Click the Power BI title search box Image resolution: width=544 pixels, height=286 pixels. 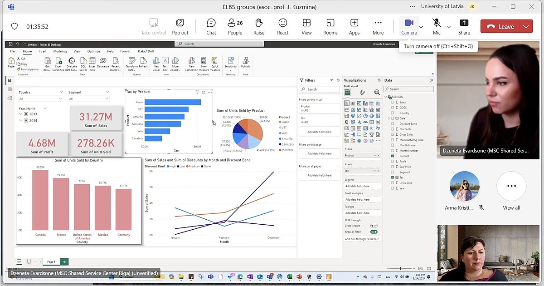tap(219, 44)
